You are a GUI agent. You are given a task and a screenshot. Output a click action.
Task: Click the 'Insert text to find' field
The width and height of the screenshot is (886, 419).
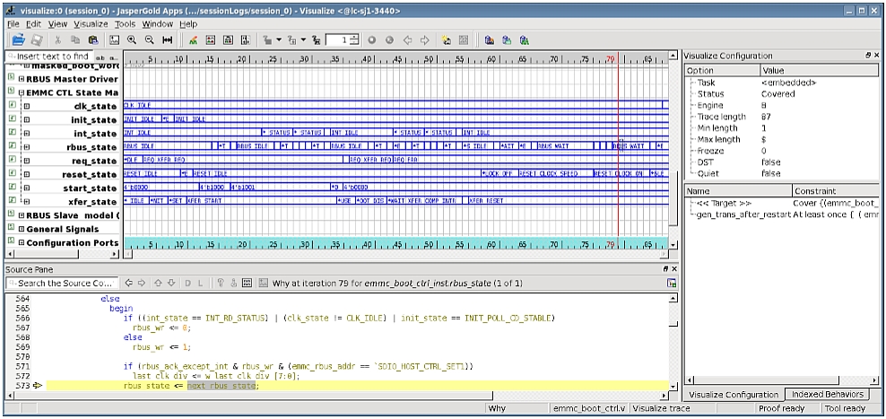click(x=52, y=57)
